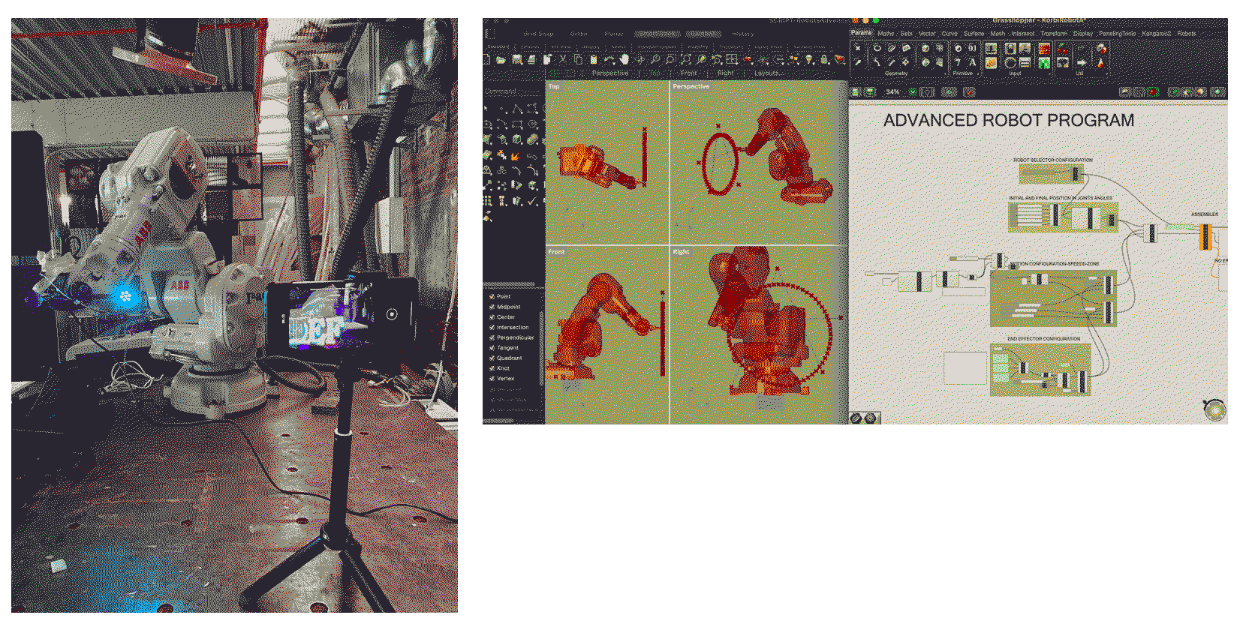Open the Vector tab in Grasshopper
The width and height of the screenshot is (1252, 630).
tap(927, 33)
